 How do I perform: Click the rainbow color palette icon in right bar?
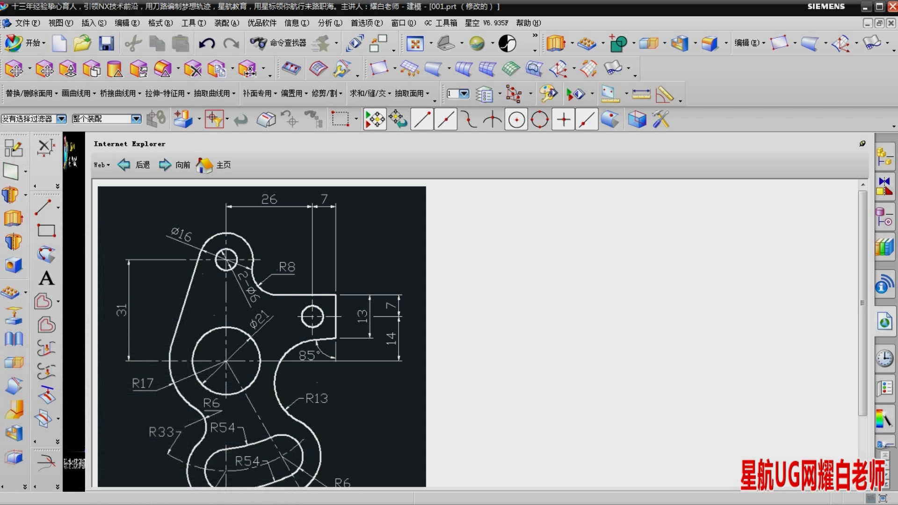pyautogui.click(x=883, y=418)
